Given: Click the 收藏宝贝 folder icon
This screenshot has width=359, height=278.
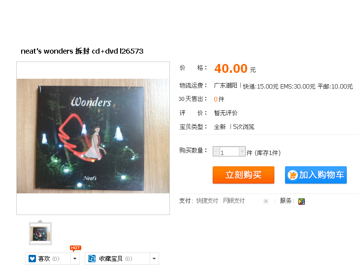Looking at the screenshot, I should 92,258.
